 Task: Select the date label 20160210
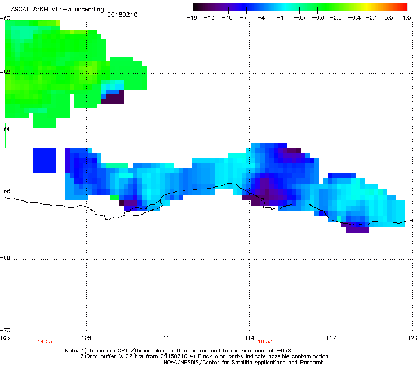click(x=122, y=15)
